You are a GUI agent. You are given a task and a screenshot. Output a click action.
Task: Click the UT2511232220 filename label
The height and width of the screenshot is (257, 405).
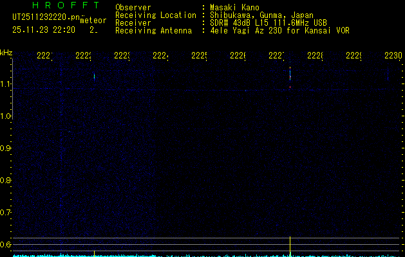click(46, 17)
